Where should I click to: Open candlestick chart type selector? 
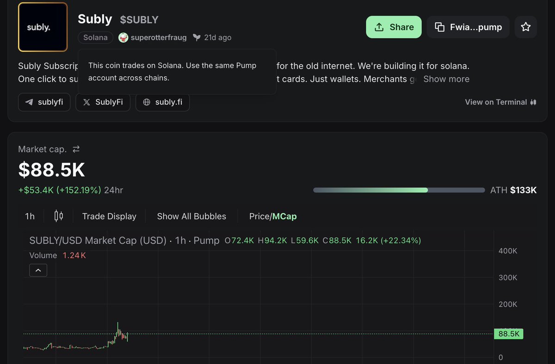(59, 216)
